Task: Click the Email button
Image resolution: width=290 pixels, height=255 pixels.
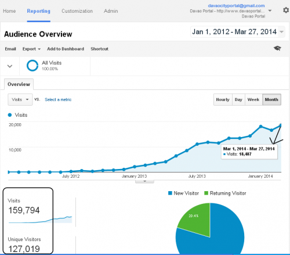Action: click(10, 49)
